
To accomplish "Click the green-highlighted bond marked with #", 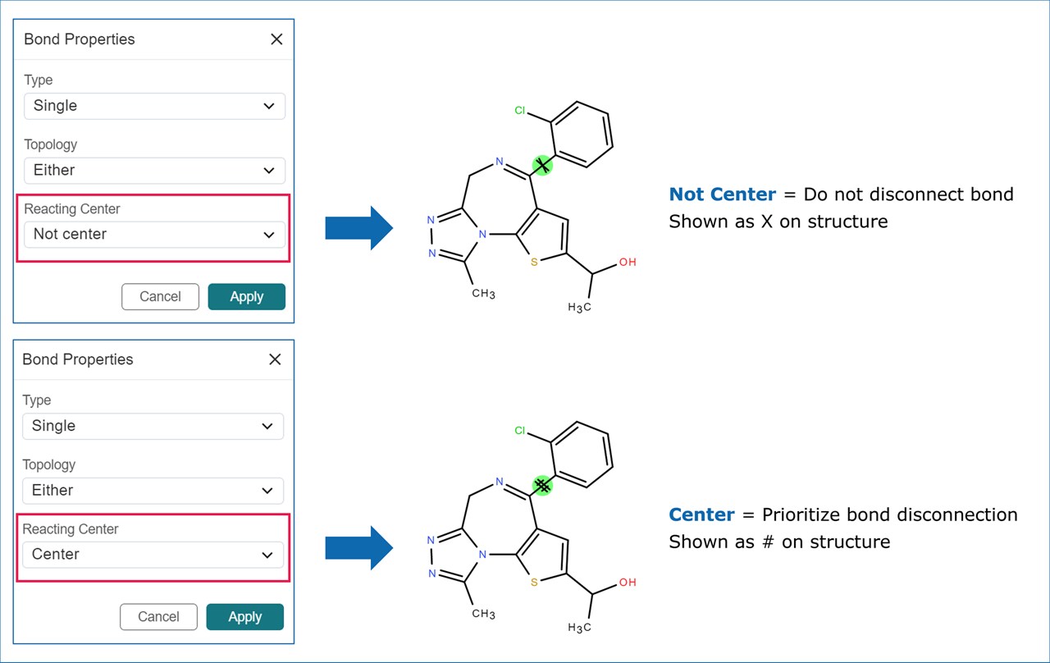I will [542, 485].
